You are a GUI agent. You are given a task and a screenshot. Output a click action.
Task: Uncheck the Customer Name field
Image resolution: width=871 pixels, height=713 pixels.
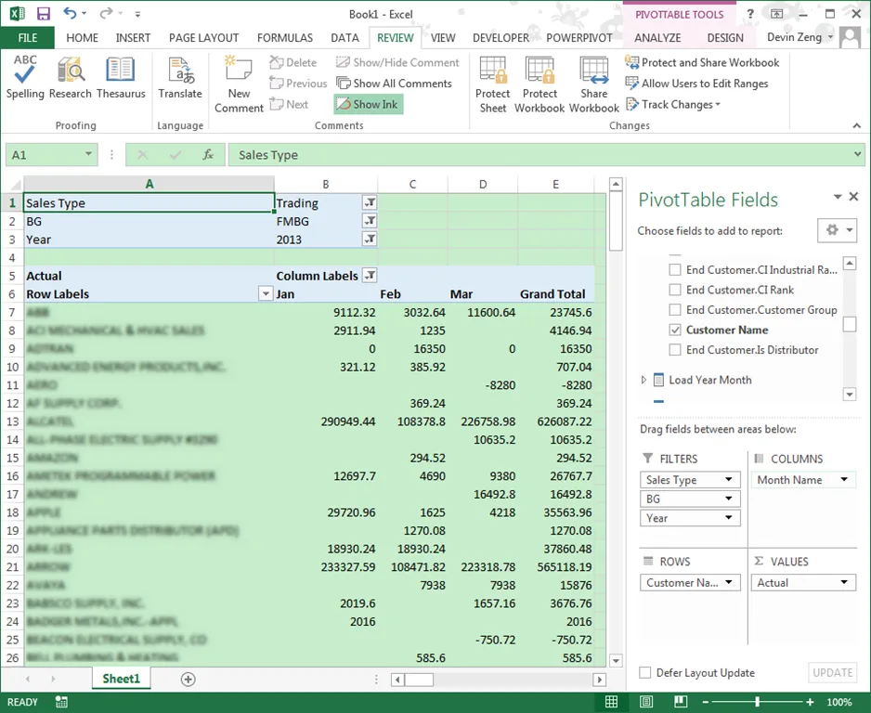[675, 330]
